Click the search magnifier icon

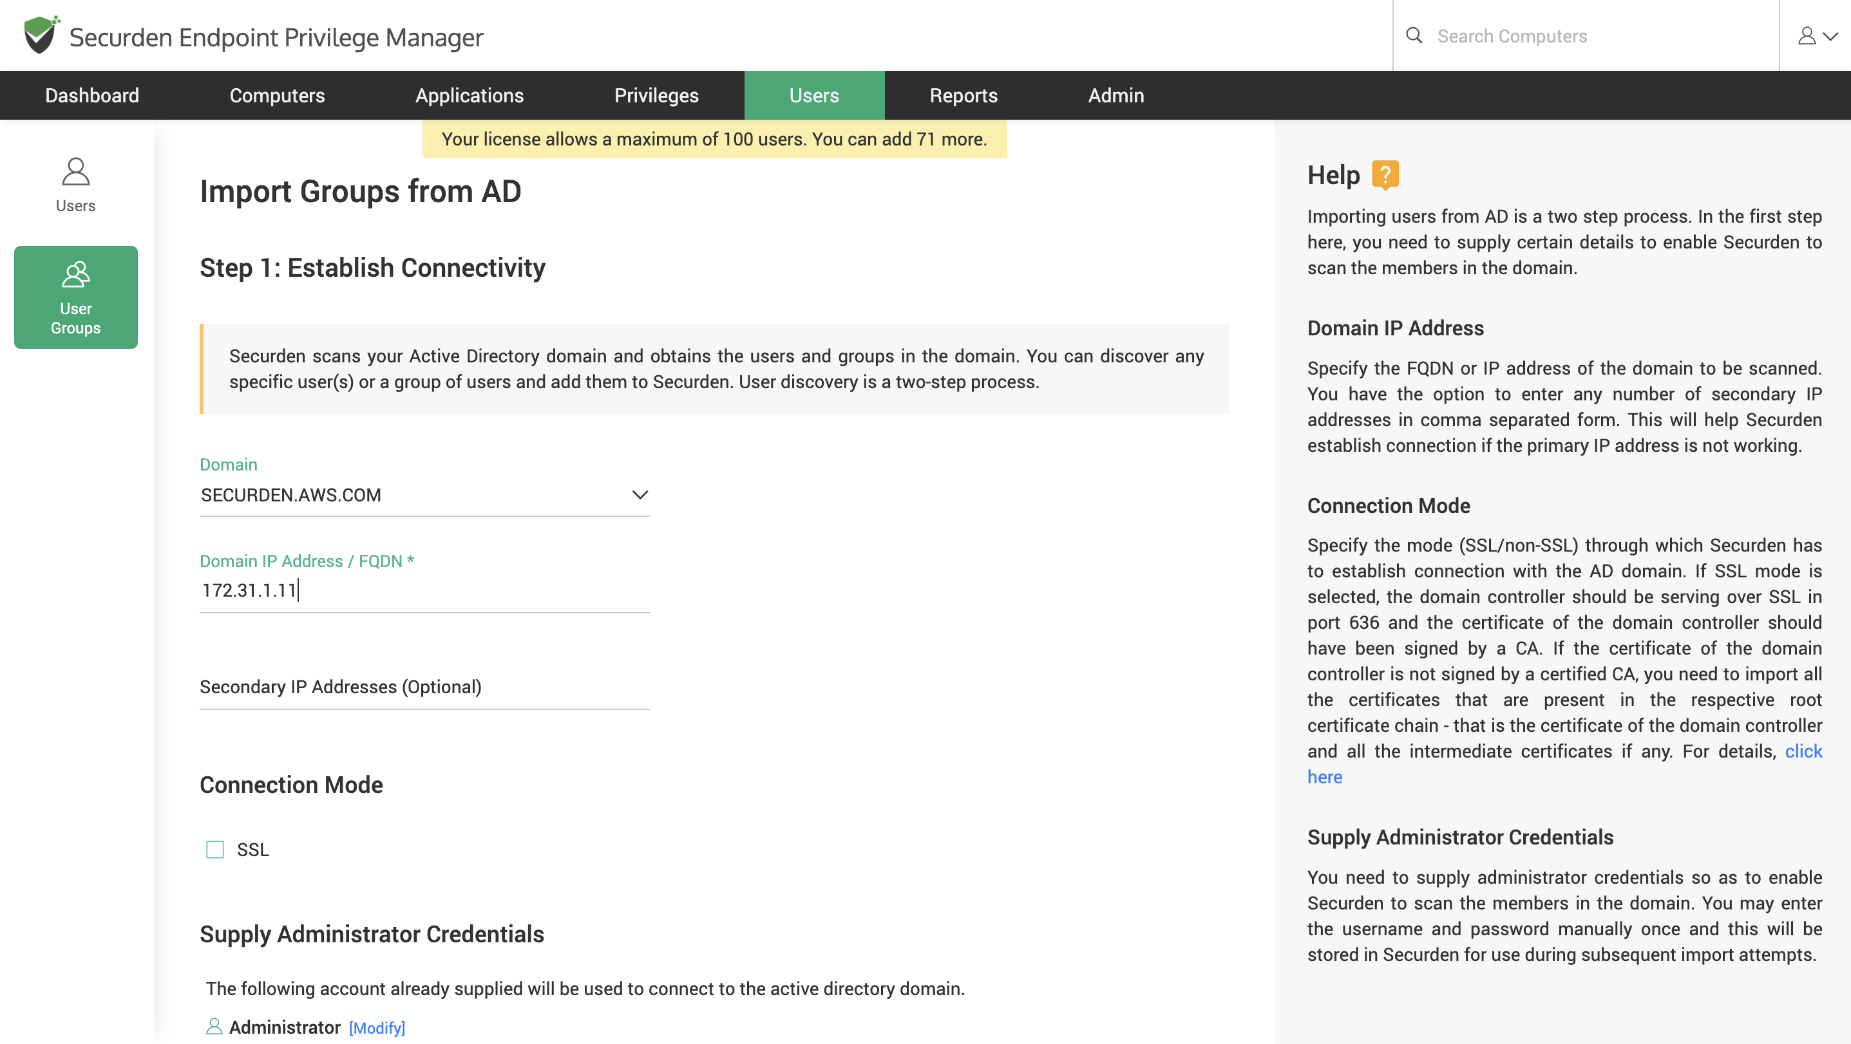tap(1414, 35)
